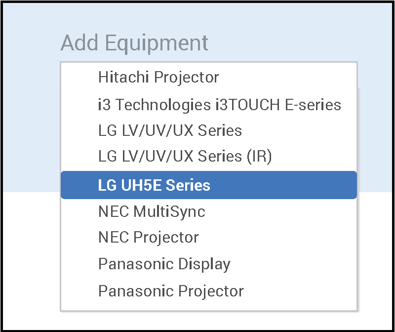
Task: Choose NEC MultiSync from equipment list
Action: tap(152, 212)
